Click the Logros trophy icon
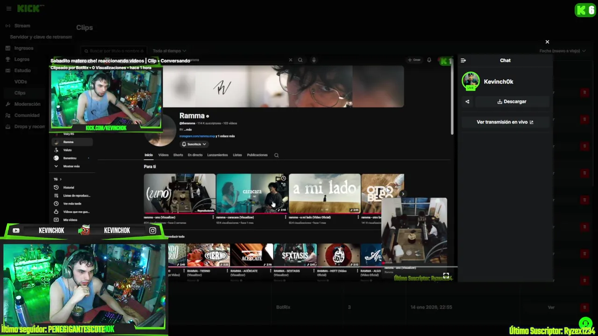The image size is (598, 336). point(8,59)
